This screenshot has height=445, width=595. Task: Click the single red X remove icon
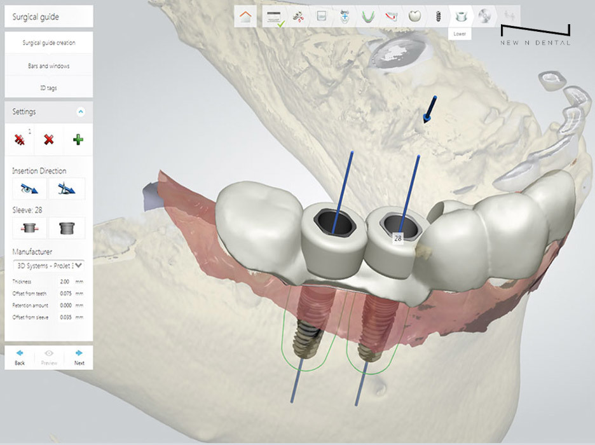coord(49,139)
